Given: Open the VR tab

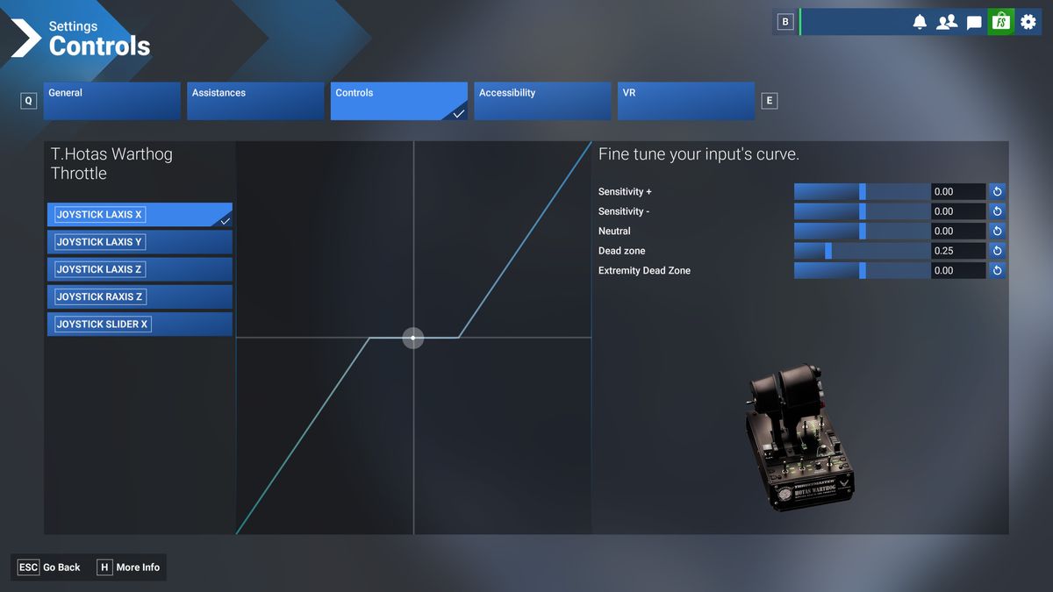Looking at the screenshot, I should tap(686, 101).
